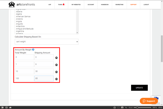Click the image icon in status bar

click(122, 107)
